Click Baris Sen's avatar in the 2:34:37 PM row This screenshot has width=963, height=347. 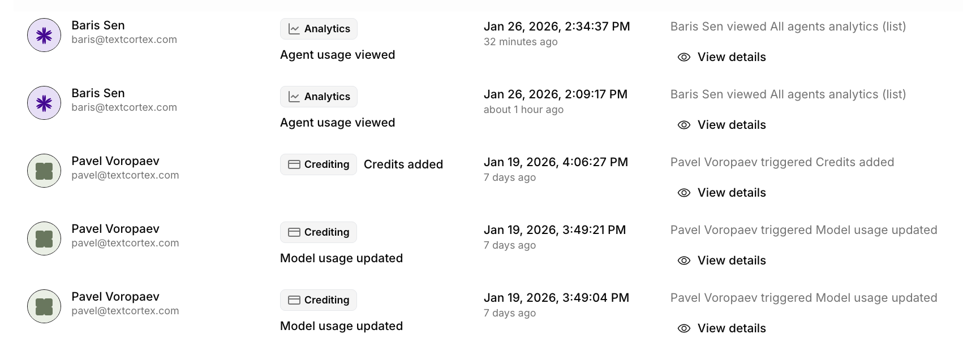coord(44,35)
